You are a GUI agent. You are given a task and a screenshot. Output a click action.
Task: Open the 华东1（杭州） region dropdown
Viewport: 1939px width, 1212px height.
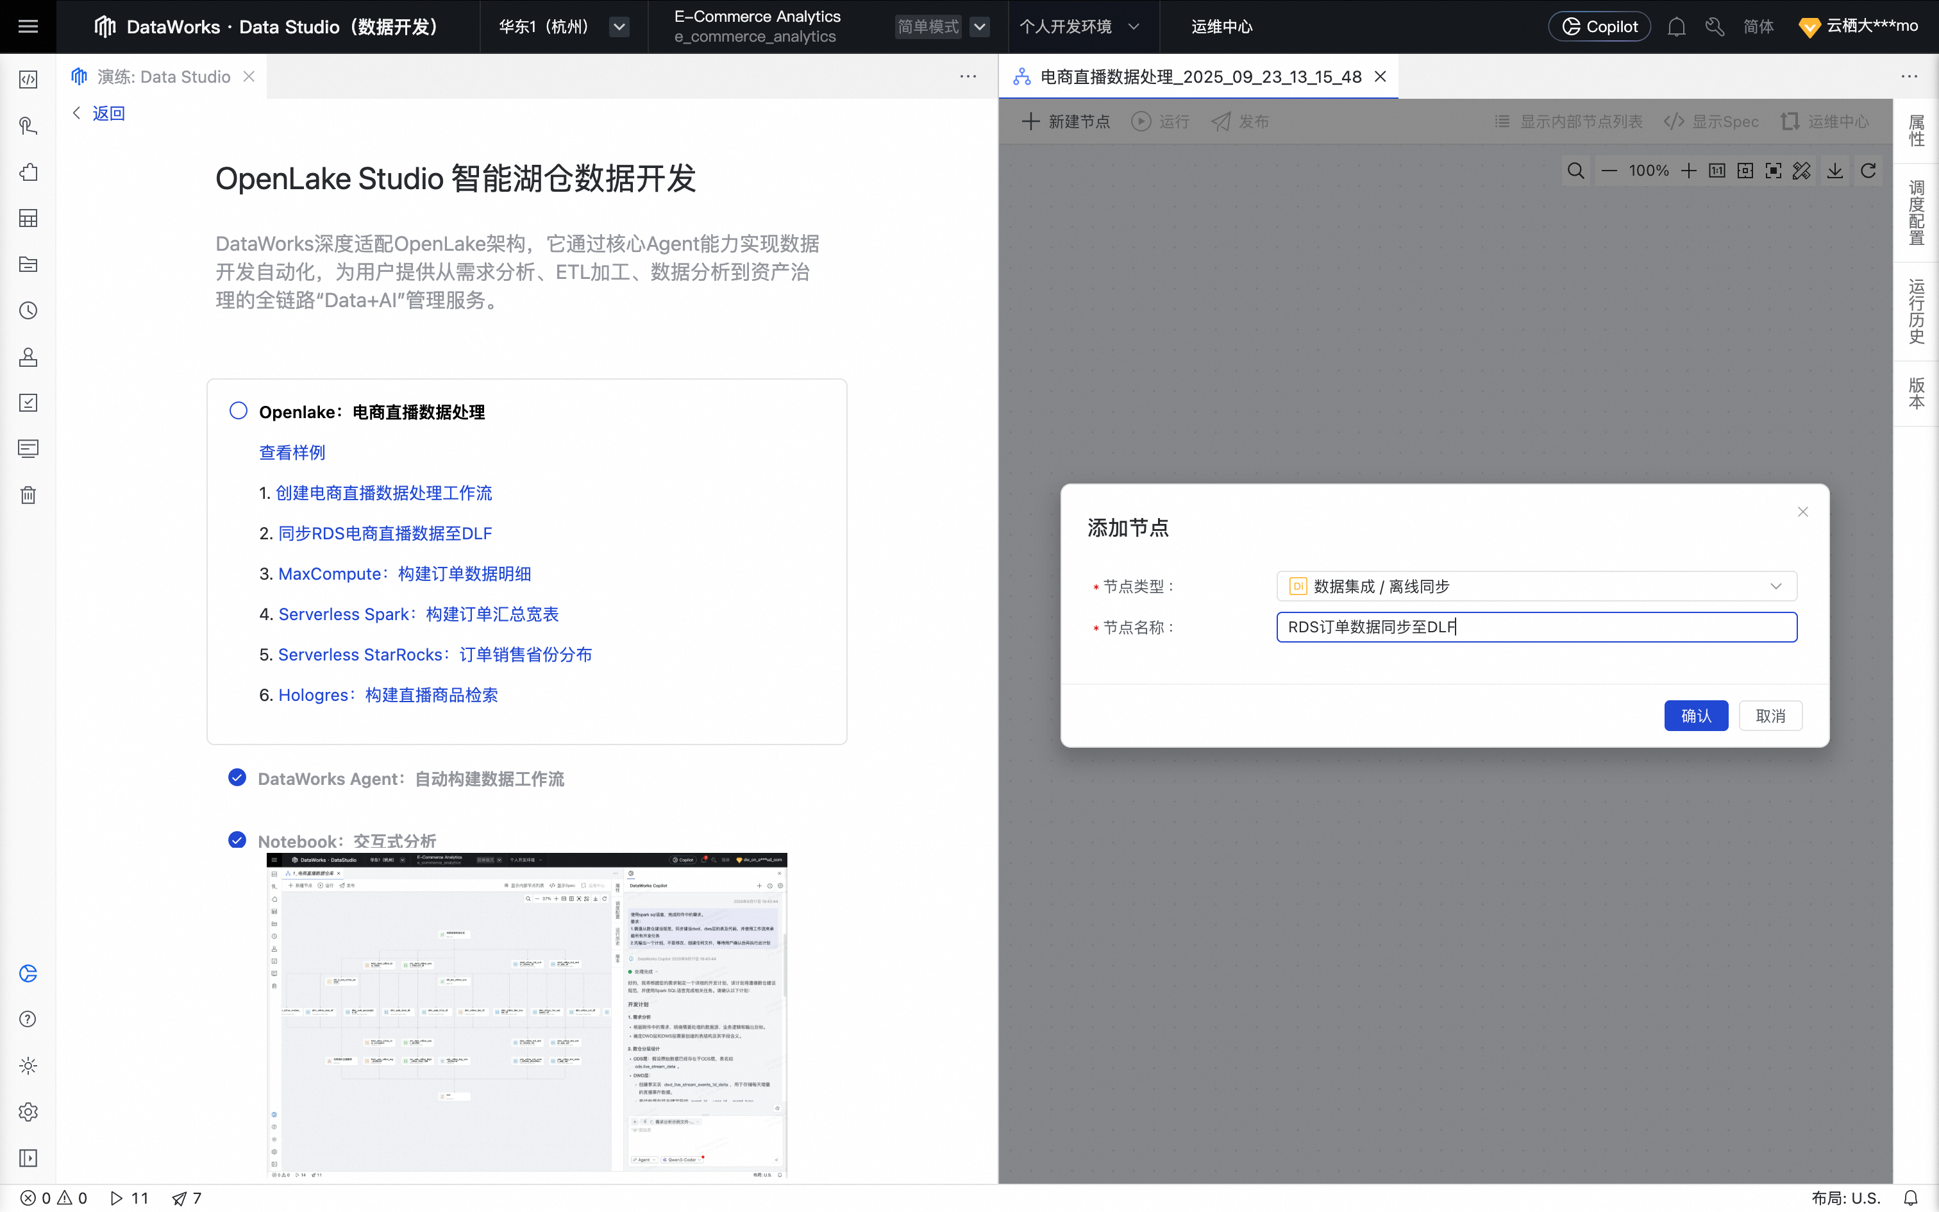(x=619, y=26)
